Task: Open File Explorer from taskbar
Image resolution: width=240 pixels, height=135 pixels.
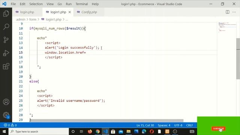Action: pyautogui.click(x=128, y=132)
